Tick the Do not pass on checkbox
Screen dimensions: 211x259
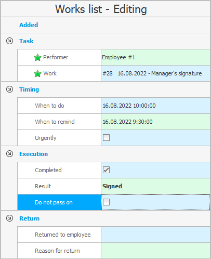(x=106, y=202)
